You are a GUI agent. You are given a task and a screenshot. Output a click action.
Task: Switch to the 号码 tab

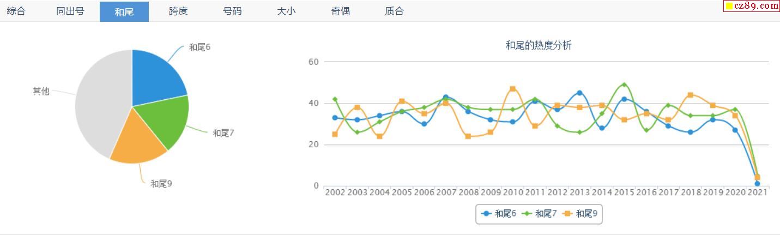pyautogui.click(x=232, y=11)
